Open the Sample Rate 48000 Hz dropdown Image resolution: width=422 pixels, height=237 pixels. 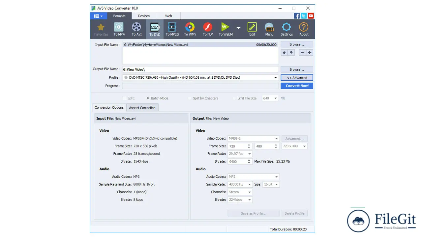pos(240,184)
